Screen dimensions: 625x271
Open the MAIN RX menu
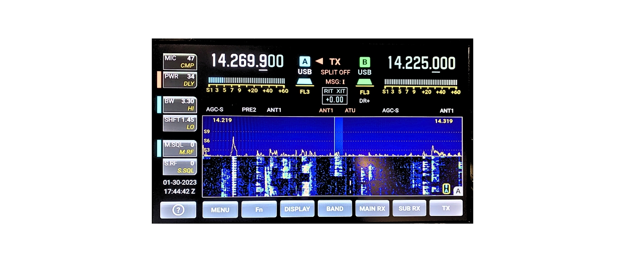372,209
